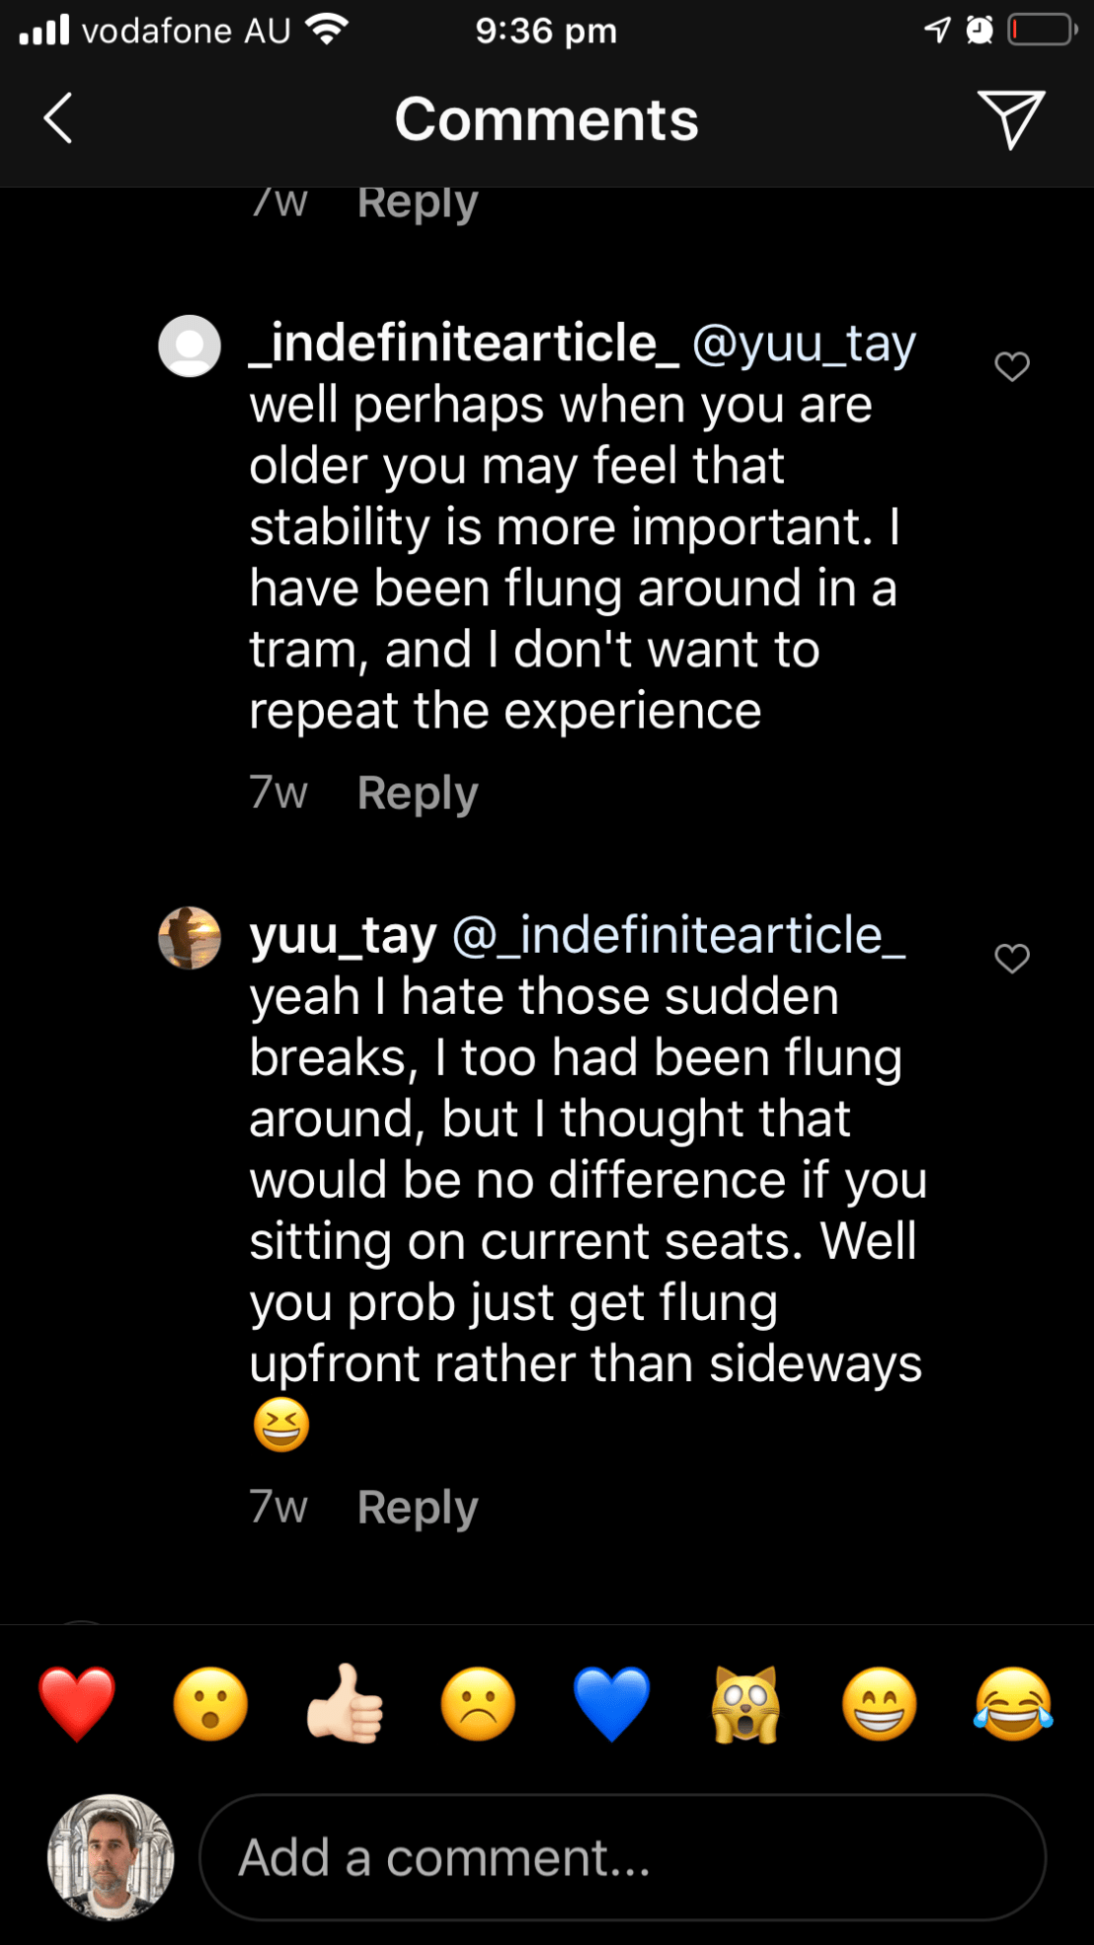Open yuu_tay's profile picture
The width and height of the screenshot is (1094, 1945).
coord(190,938)
